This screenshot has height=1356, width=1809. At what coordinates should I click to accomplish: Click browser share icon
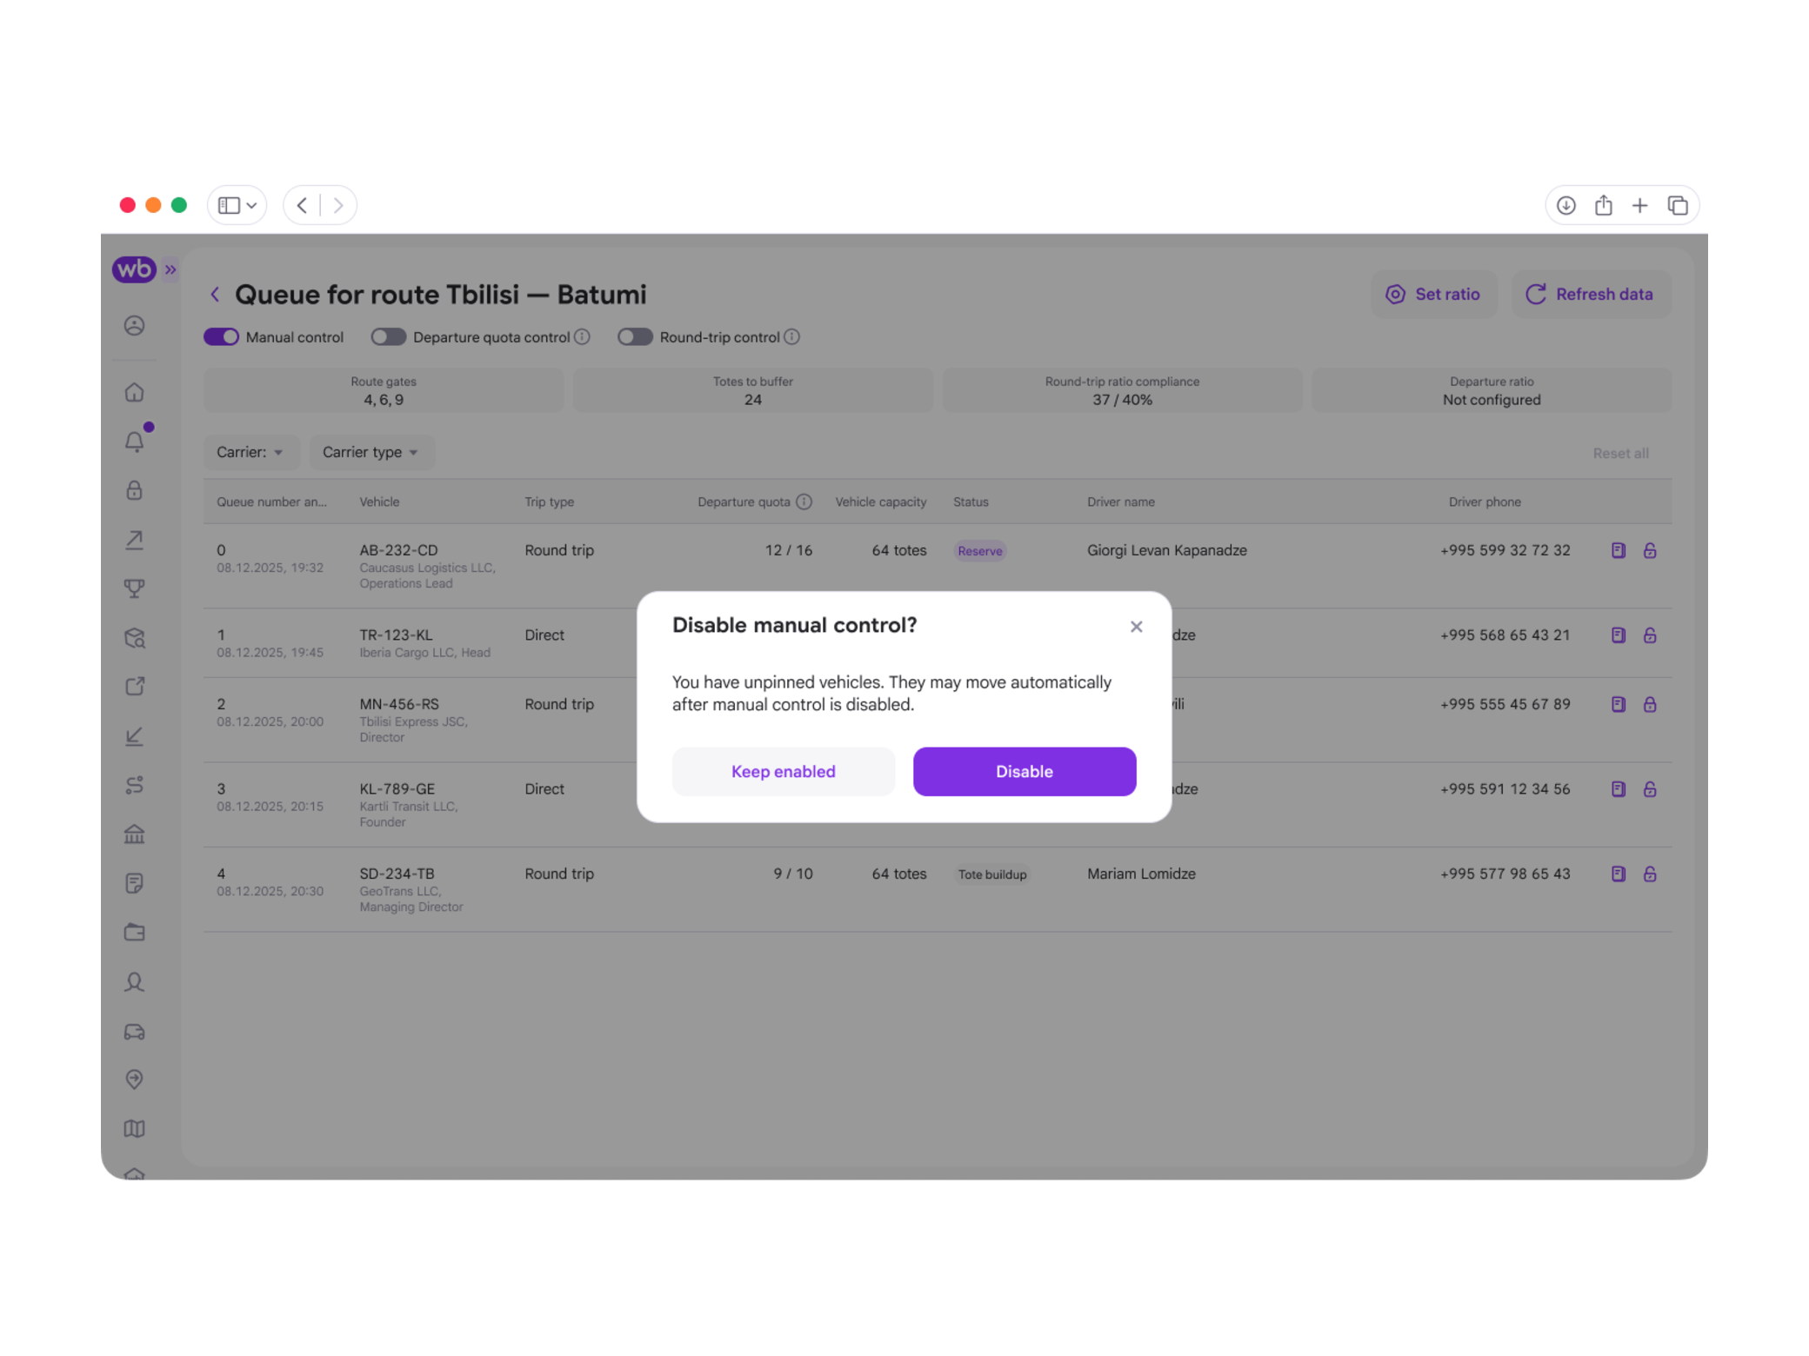[x=1603, y=205]
